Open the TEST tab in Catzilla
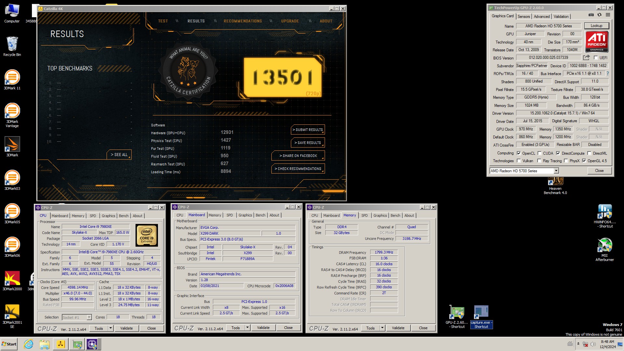The width and height of the screenshot is (624, 351). (x=163, y=21)
